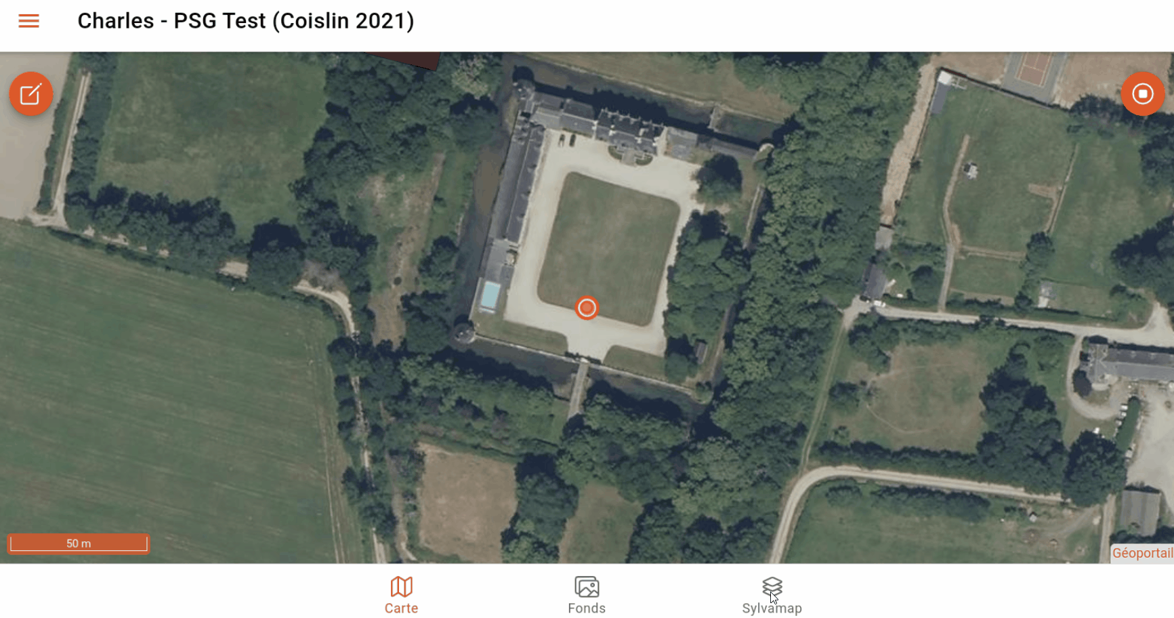Open the Sylvamap layers tab
Image resolution: width=1174 pixels, height=618 pixels.
[x=772, y=595]
